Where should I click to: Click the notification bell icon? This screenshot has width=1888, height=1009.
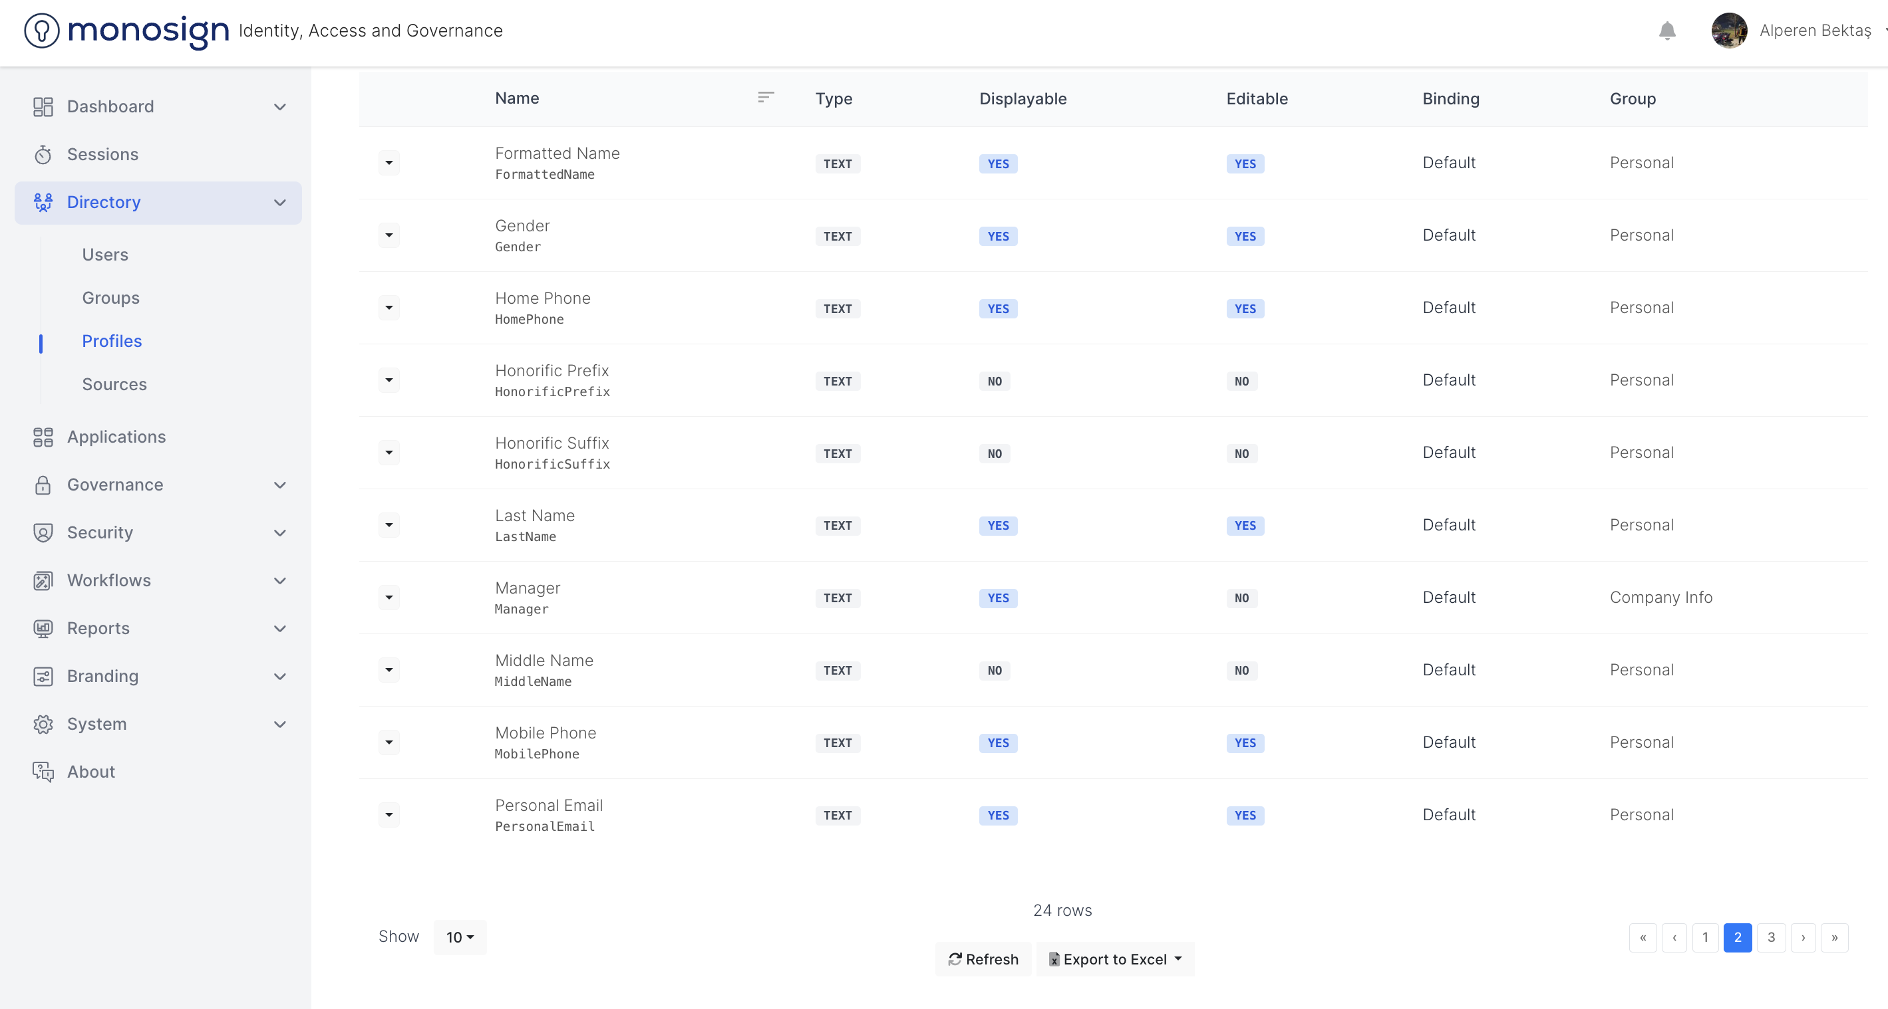[x=1666, y=31]
